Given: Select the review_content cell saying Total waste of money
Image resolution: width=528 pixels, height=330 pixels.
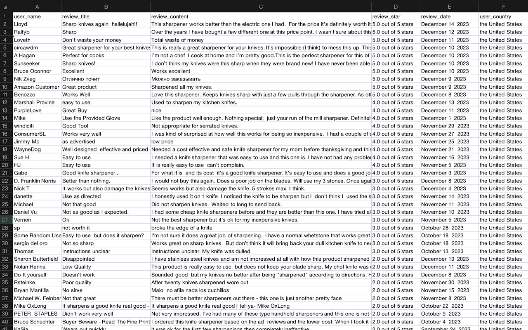Looking at the screenshot, I should click(x=261, y=40).
